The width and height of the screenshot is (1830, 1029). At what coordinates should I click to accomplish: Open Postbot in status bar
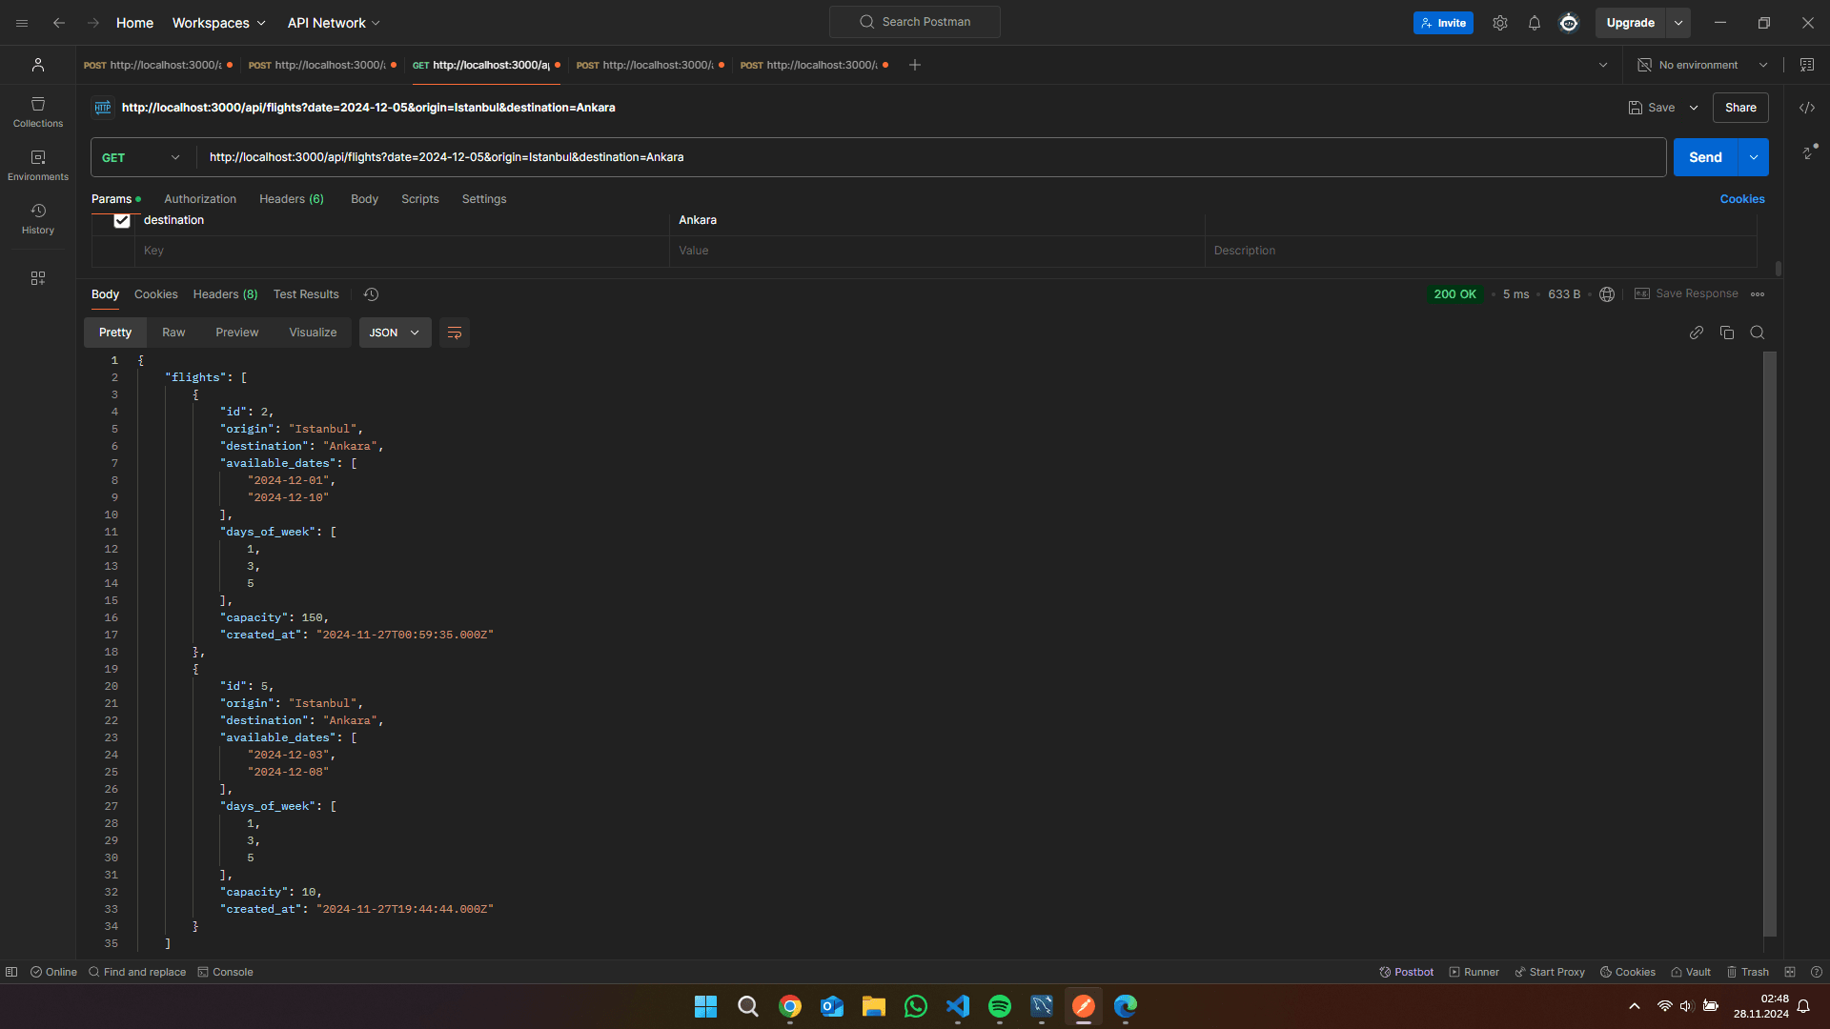point(1406,972)
